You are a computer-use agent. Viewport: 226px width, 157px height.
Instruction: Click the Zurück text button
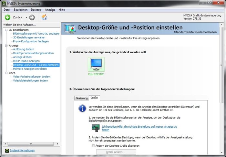pyautogui.click(x=17, y=17)
